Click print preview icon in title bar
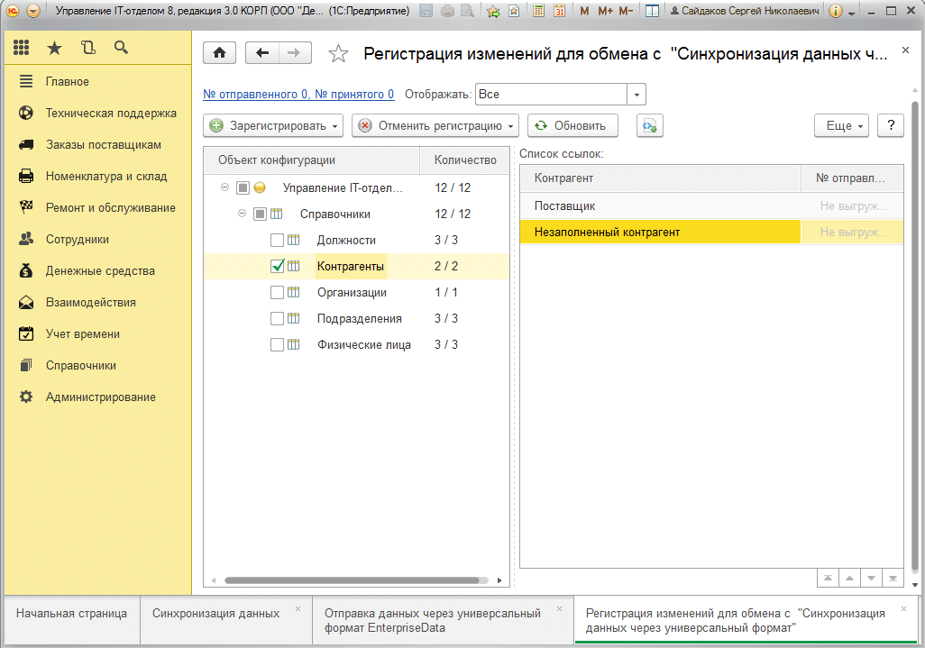The width and height of the screenshot is (925, 648). 467,11
